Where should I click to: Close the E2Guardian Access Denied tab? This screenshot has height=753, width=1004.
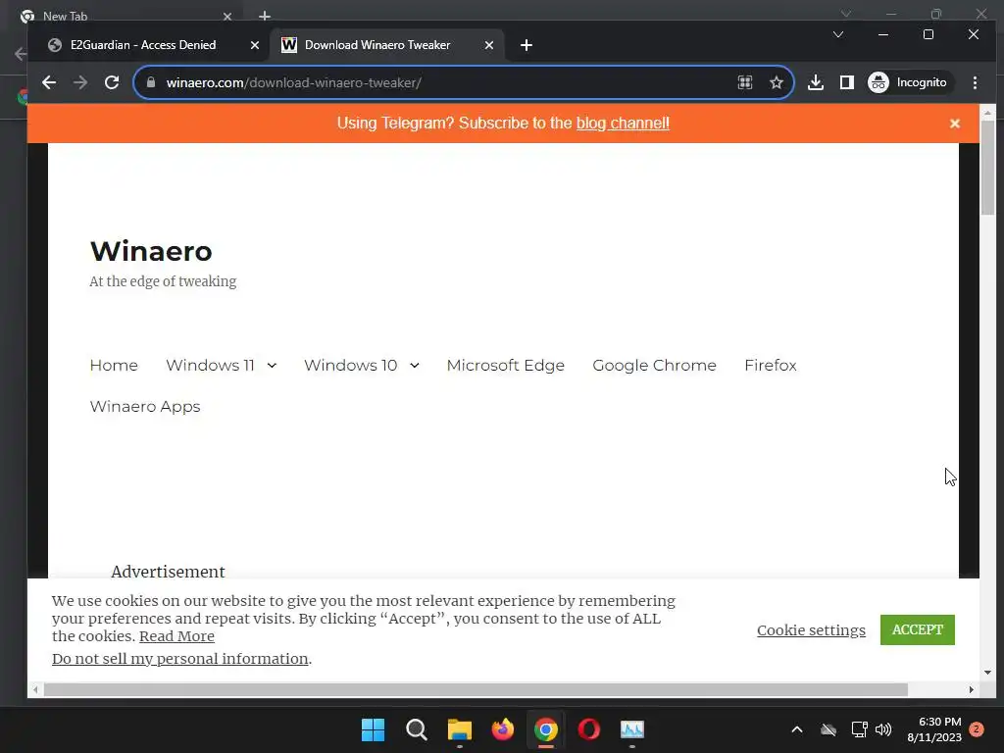[254, 45]
